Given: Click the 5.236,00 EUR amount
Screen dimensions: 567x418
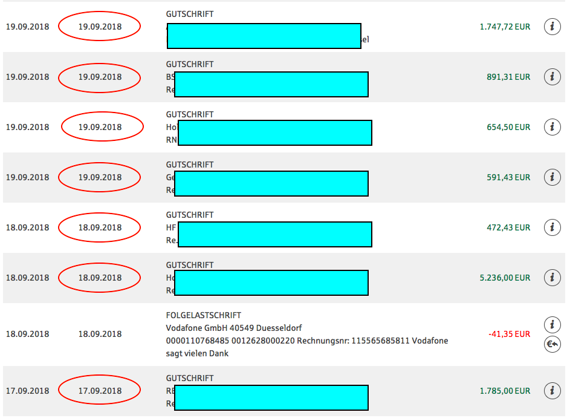Looking at the screenshot, I should (504, 278).
